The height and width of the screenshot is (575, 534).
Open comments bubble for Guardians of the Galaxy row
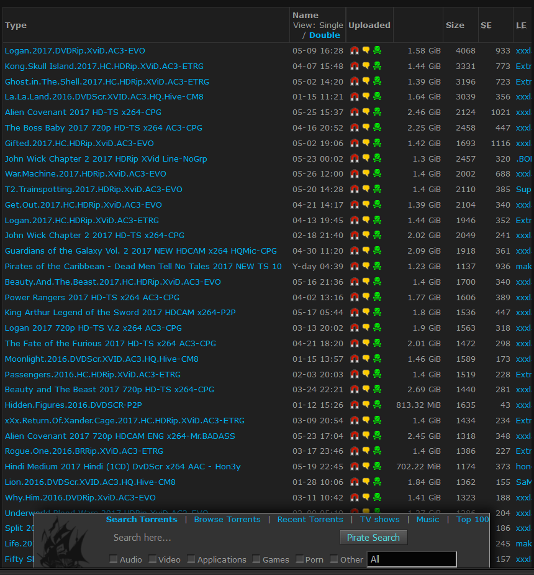366,251
